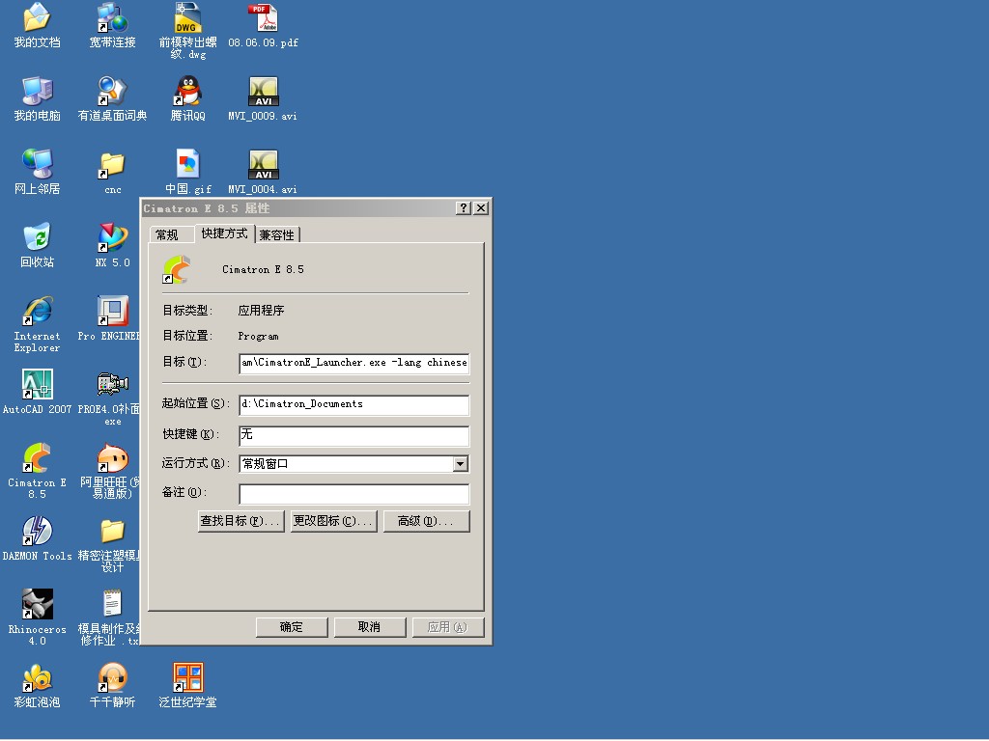989x741 pixels.
Task: Click the Program target location text
Action: (258, 337)
